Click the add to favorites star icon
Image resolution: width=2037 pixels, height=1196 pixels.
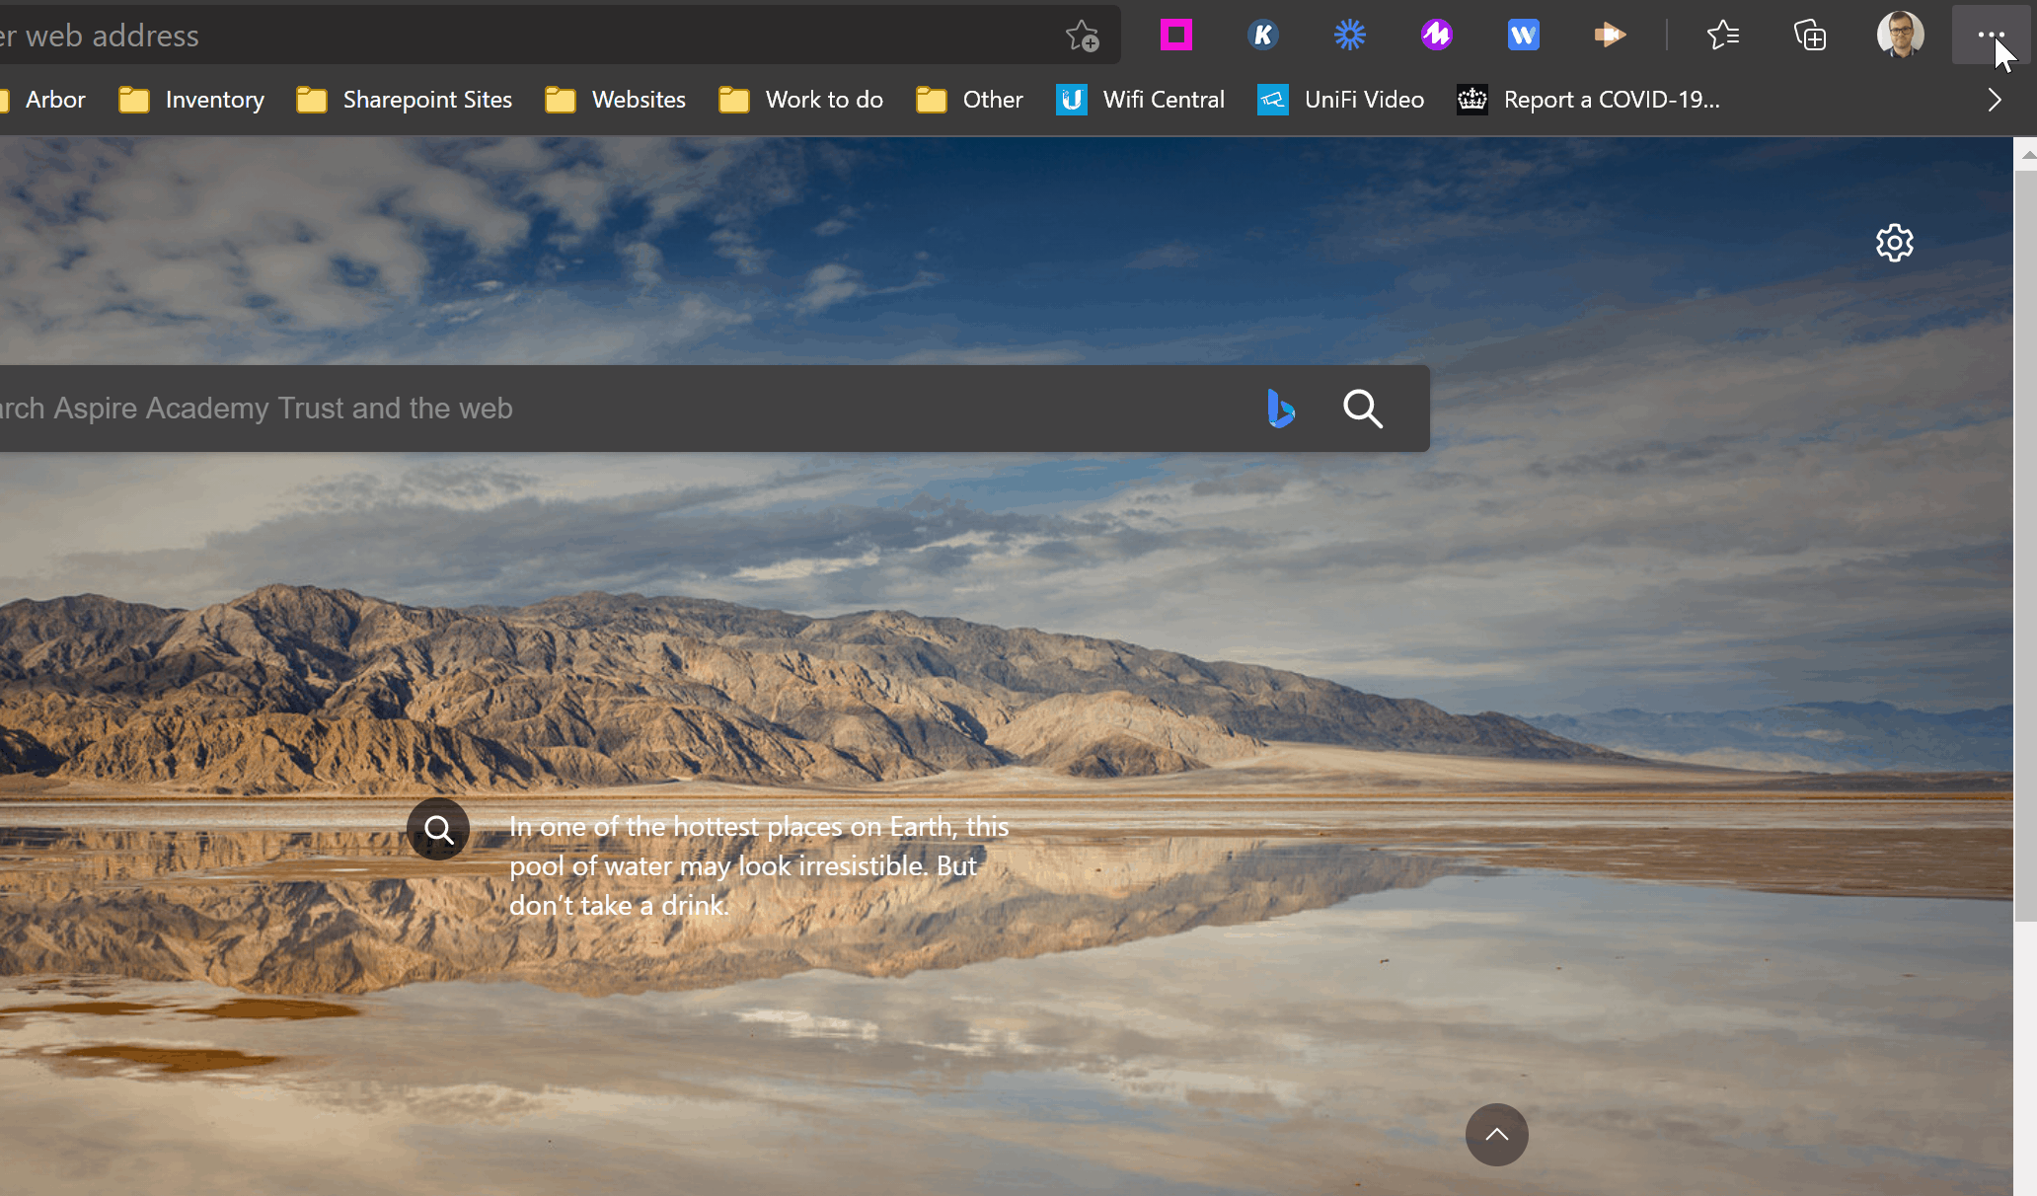(x=1082, y=37)
